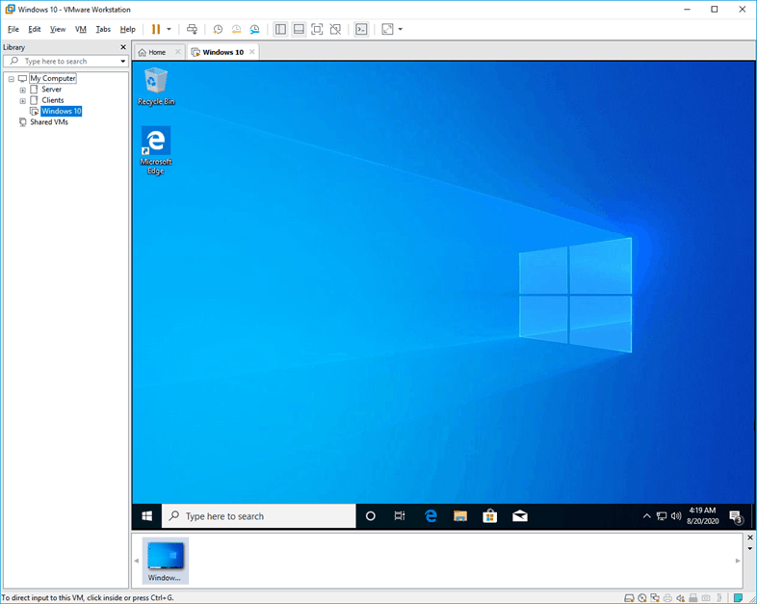Collapse the My Computer tree node

(12, 79)
